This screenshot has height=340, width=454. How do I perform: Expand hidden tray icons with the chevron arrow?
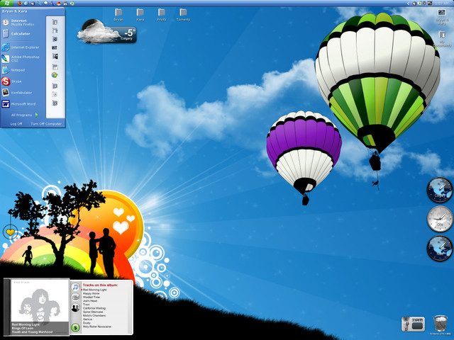click(x=409, y=4)
